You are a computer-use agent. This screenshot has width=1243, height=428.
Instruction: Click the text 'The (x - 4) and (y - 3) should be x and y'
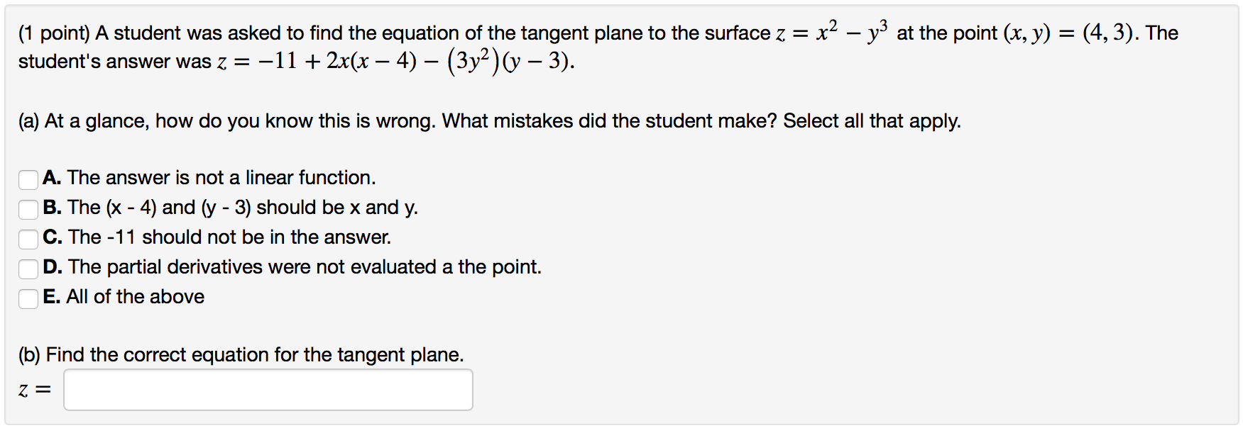pos(242,208)
